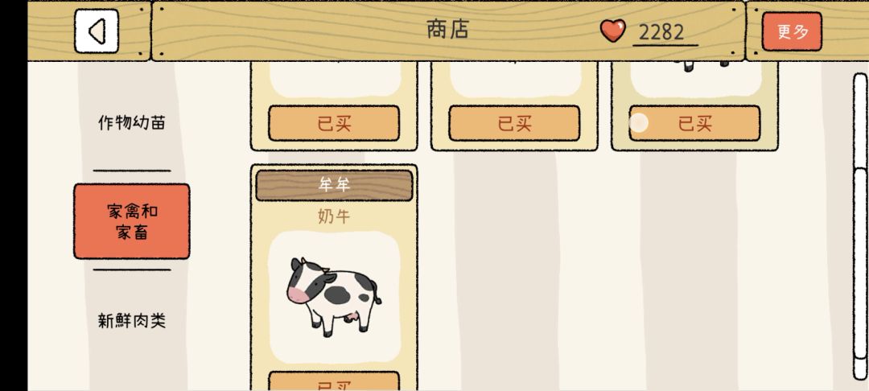The height and width of the screenshot is (391, 869).
Task: Click the red heart currency icon
Action: [613, 31]
